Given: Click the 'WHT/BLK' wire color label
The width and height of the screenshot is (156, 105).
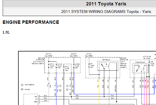Looking at the screenshot, I should pyautogui.click(x=115, y=88).
